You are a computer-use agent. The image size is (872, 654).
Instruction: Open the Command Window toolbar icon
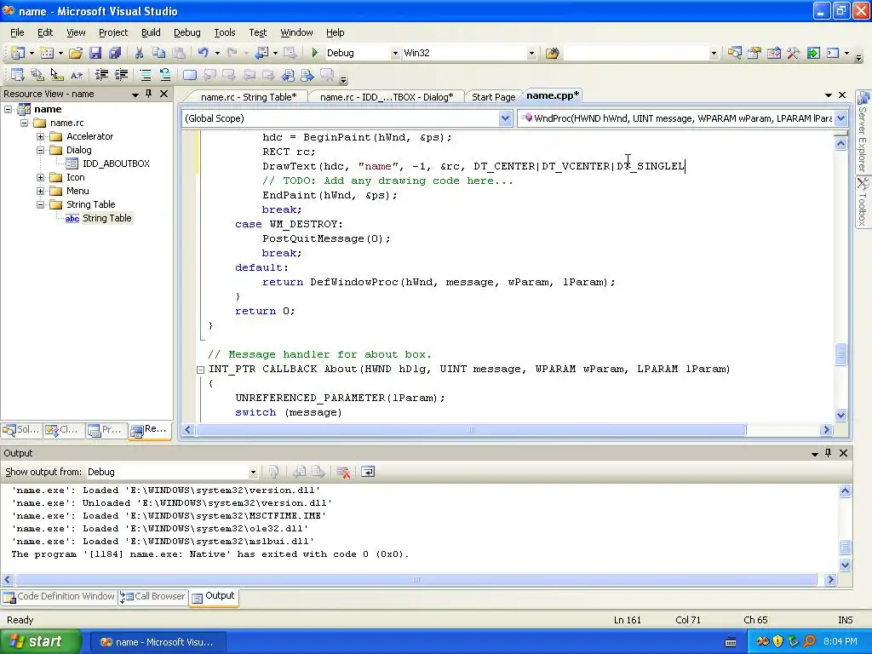click(833, 53)
